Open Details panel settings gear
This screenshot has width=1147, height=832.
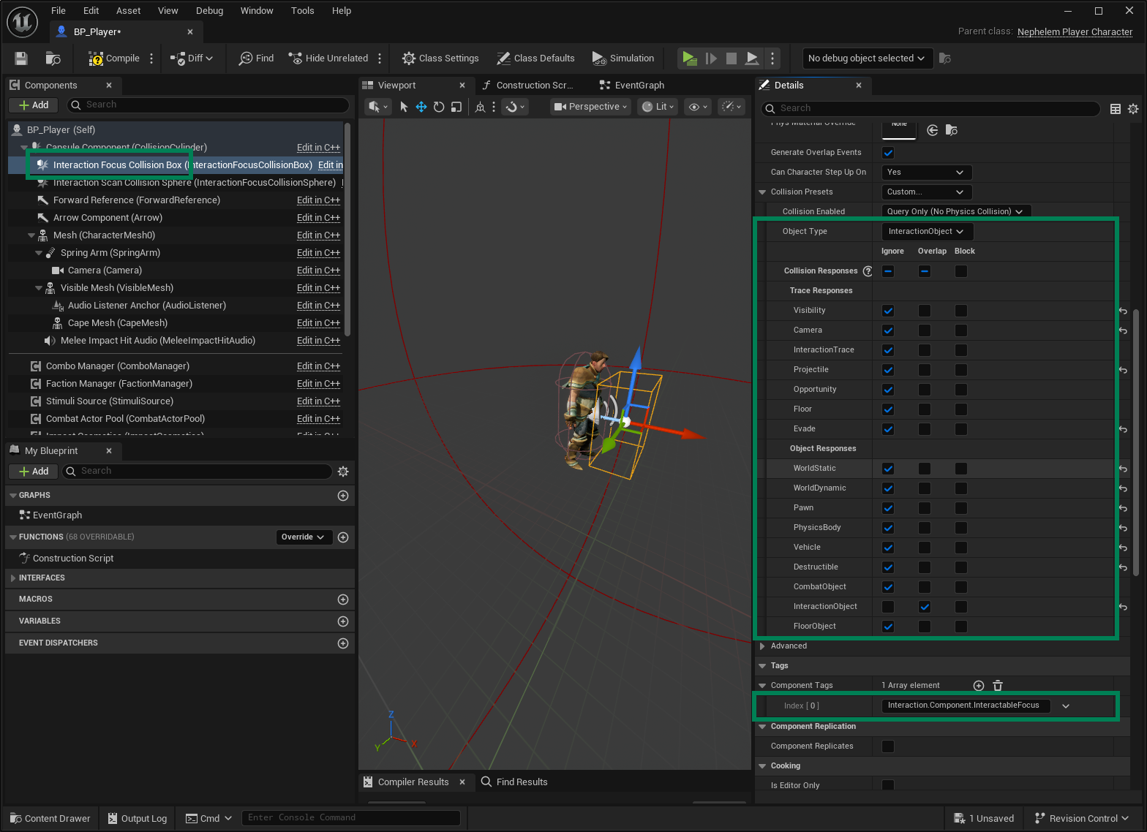click(1133, 109)
